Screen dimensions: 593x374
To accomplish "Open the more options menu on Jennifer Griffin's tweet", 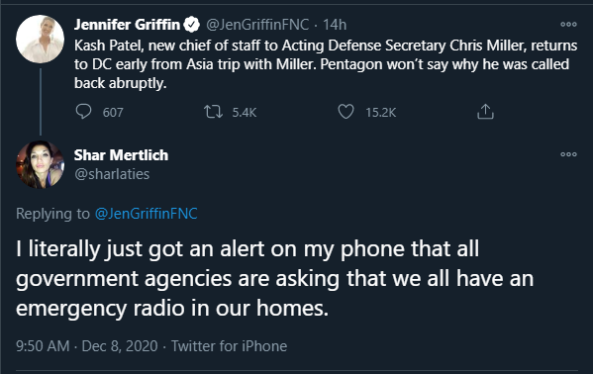I will pyautogui.click(x=568, y=24).
